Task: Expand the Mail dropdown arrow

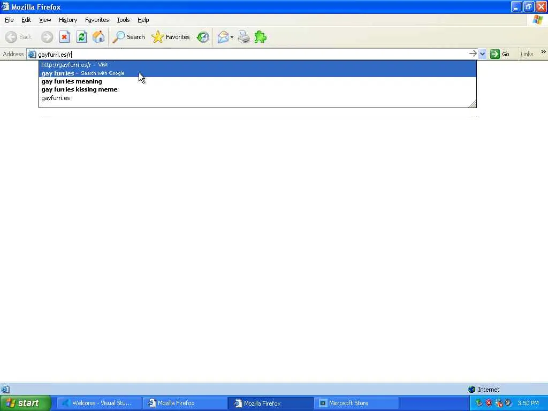Action: [232, 37]
